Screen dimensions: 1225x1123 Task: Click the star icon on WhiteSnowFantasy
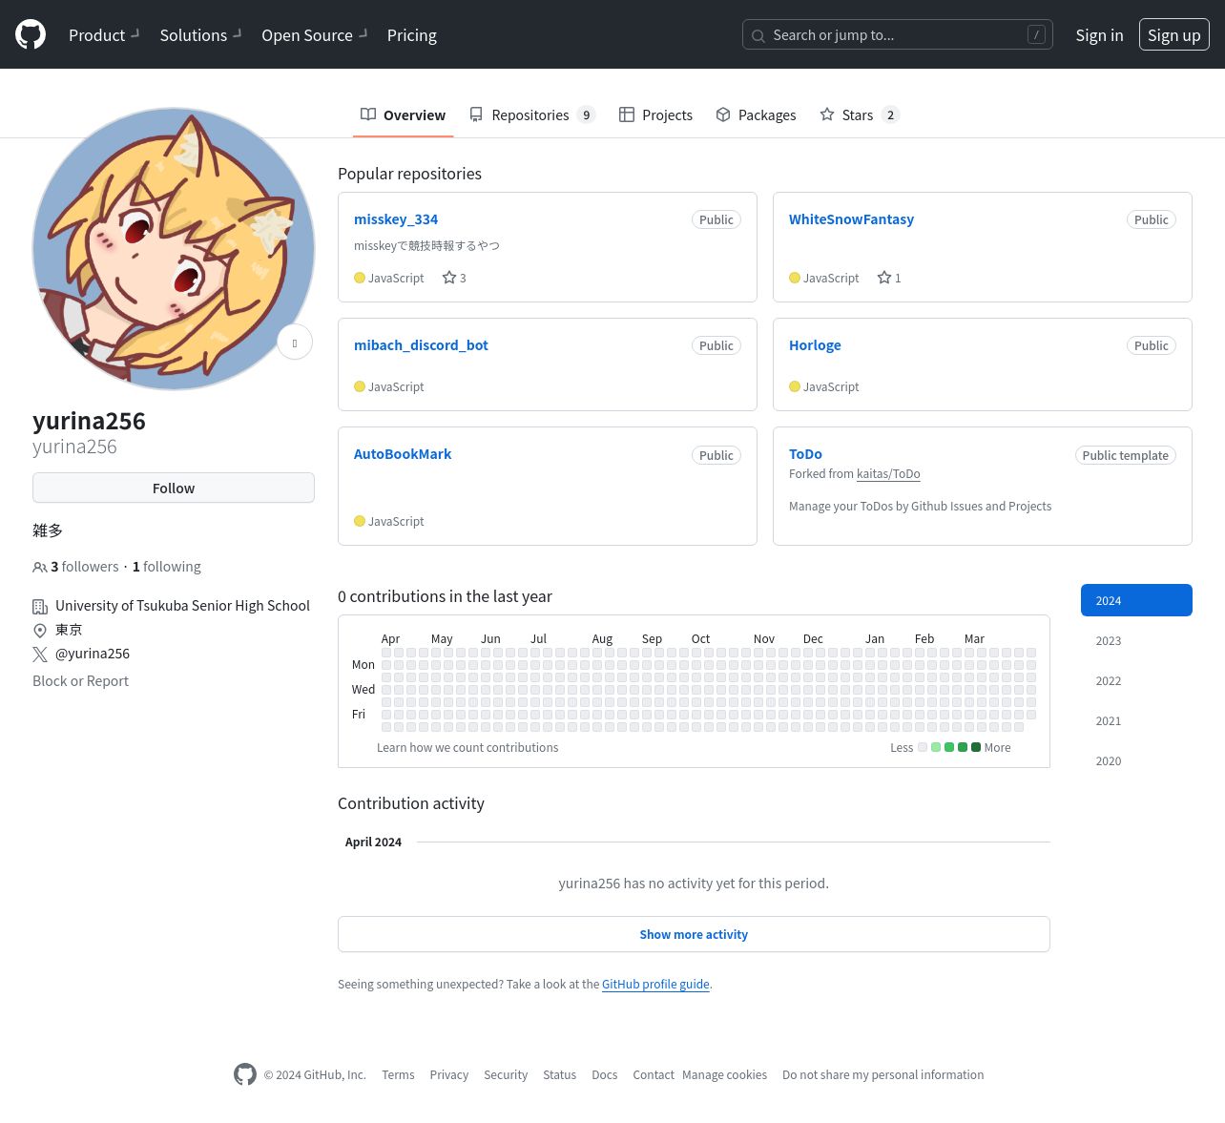884,278
